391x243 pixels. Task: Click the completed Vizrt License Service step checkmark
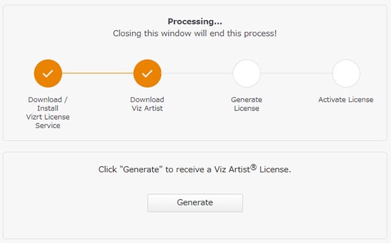pyautogui.click(x=48, y=73)
